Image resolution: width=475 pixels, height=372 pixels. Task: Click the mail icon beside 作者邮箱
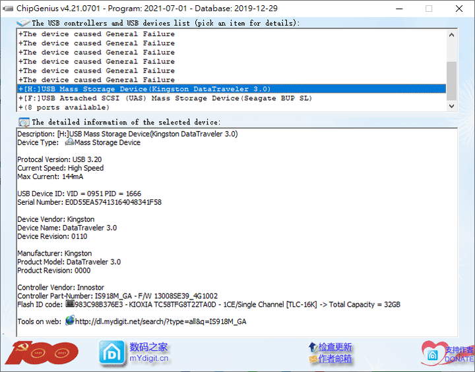313,359
